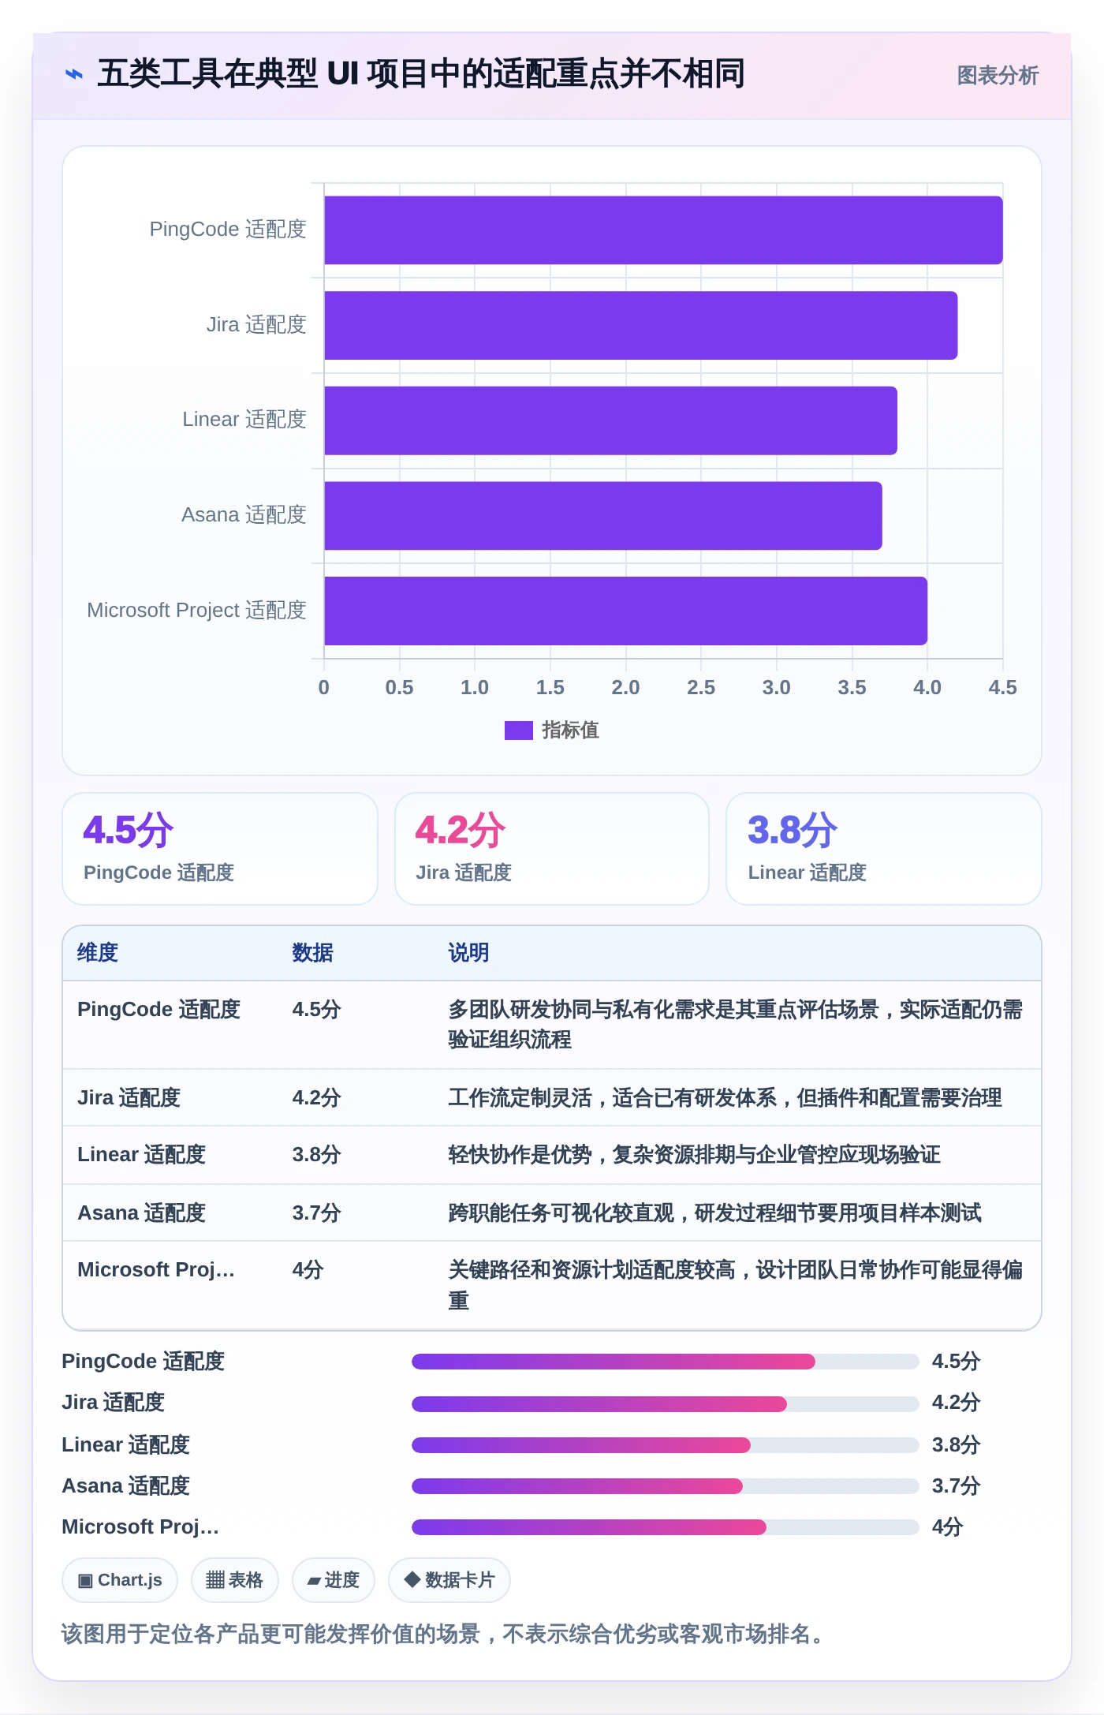Click the 进度 tag chip
Image resolution: width=1104 pixels, height=1715 pixels.
(x=334, y=1580)
